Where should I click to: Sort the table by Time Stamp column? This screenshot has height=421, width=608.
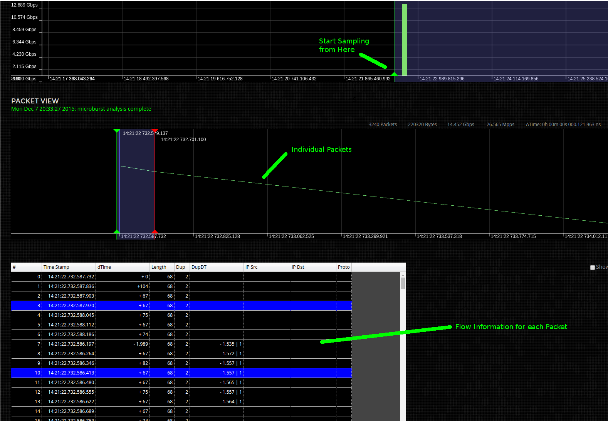click(x=69, y=267)
